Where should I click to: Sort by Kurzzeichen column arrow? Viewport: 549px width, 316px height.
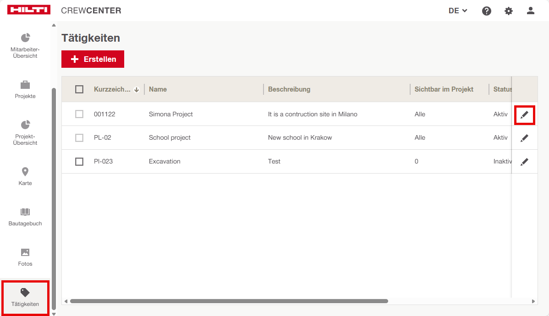coord(137,90)
